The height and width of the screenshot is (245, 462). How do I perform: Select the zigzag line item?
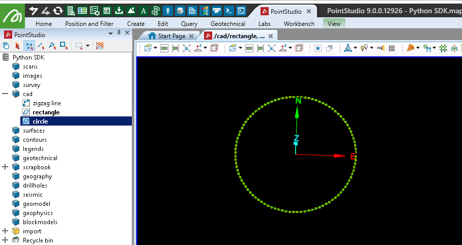pyautogui.click(x=46, y=103)
